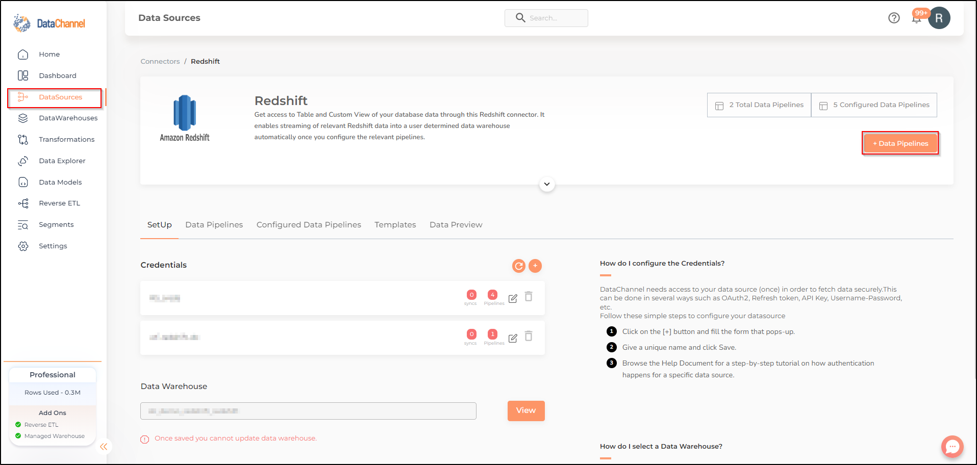Open Transformations from the sidebar
Screen dimensions: 977x465
coord(67,140)
